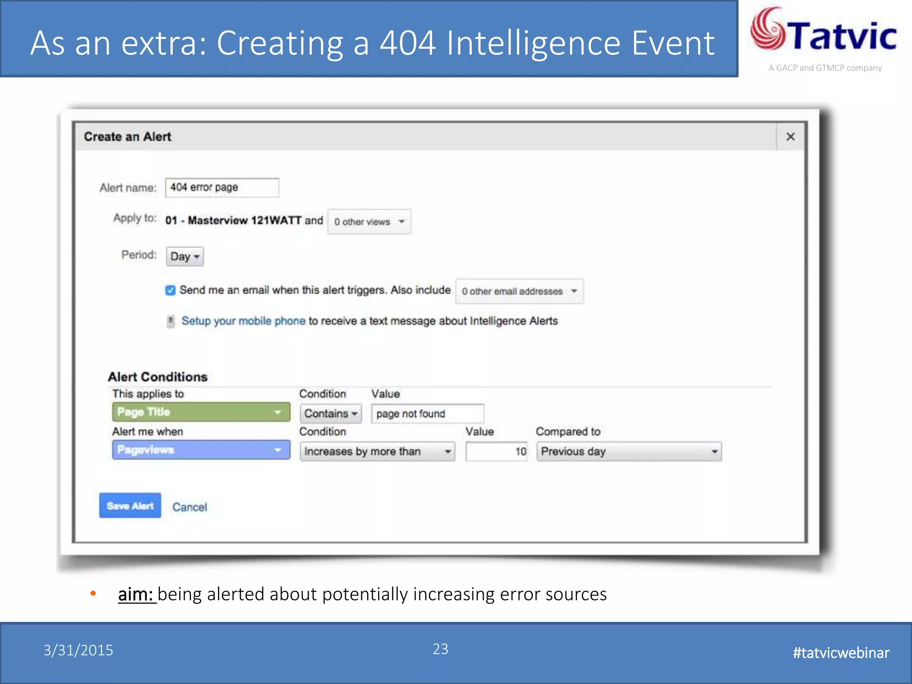Viewport: 912px width, 684px height.
Task: Open the Increases by more than dropdown
Action: pyautogui.click(x=377, y=452)
